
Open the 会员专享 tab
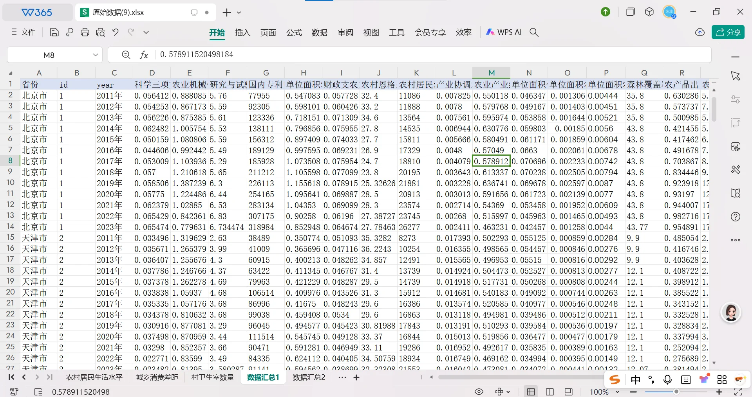[x=430, y=32]
